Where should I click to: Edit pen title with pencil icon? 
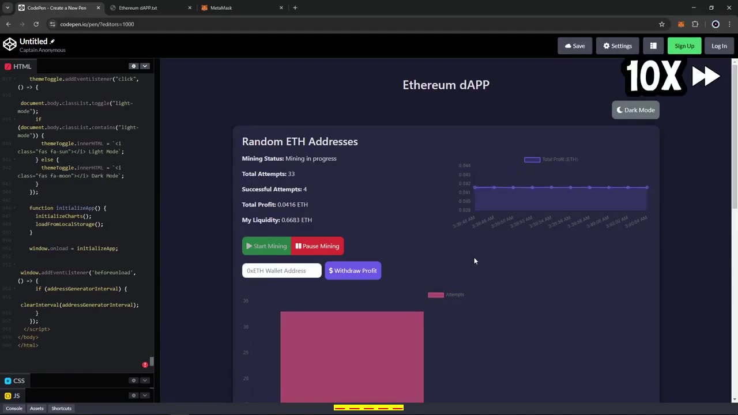click(52, 41)
